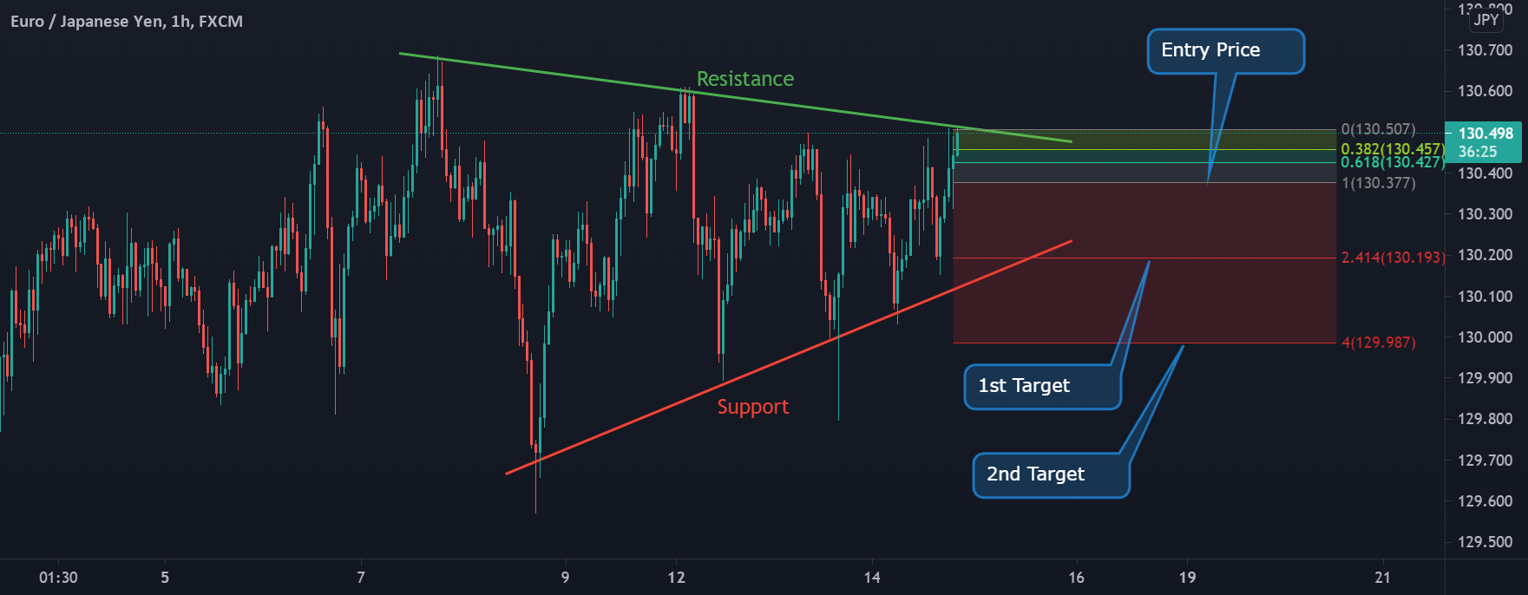Click the Euro / Japanese Yen chart title
The height and width of the screenshot is (595, 1528).
click(127, 22)
